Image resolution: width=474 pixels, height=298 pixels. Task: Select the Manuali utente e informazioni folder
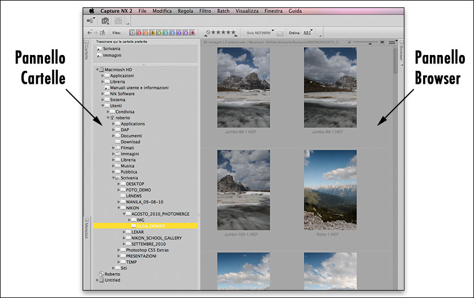tap(136, 88)
